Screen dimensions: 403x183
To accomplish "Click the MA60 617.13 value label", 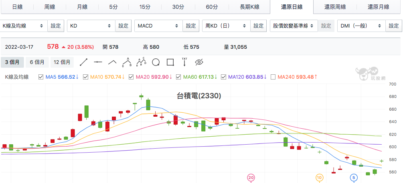I will pyautogui.click(x=200, y=77).
